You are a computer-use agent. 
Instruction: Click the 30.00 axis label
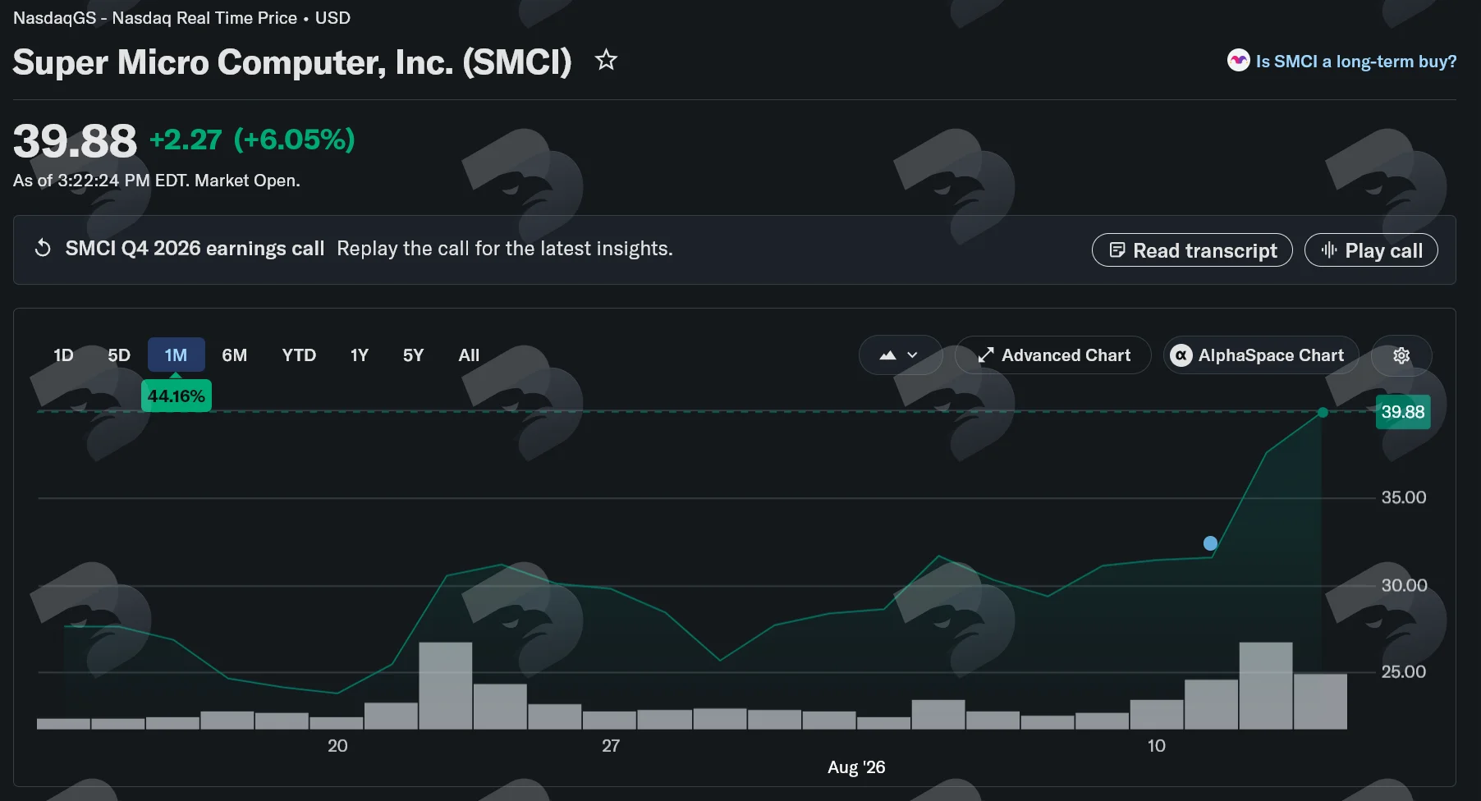(x=1404, y=585)
